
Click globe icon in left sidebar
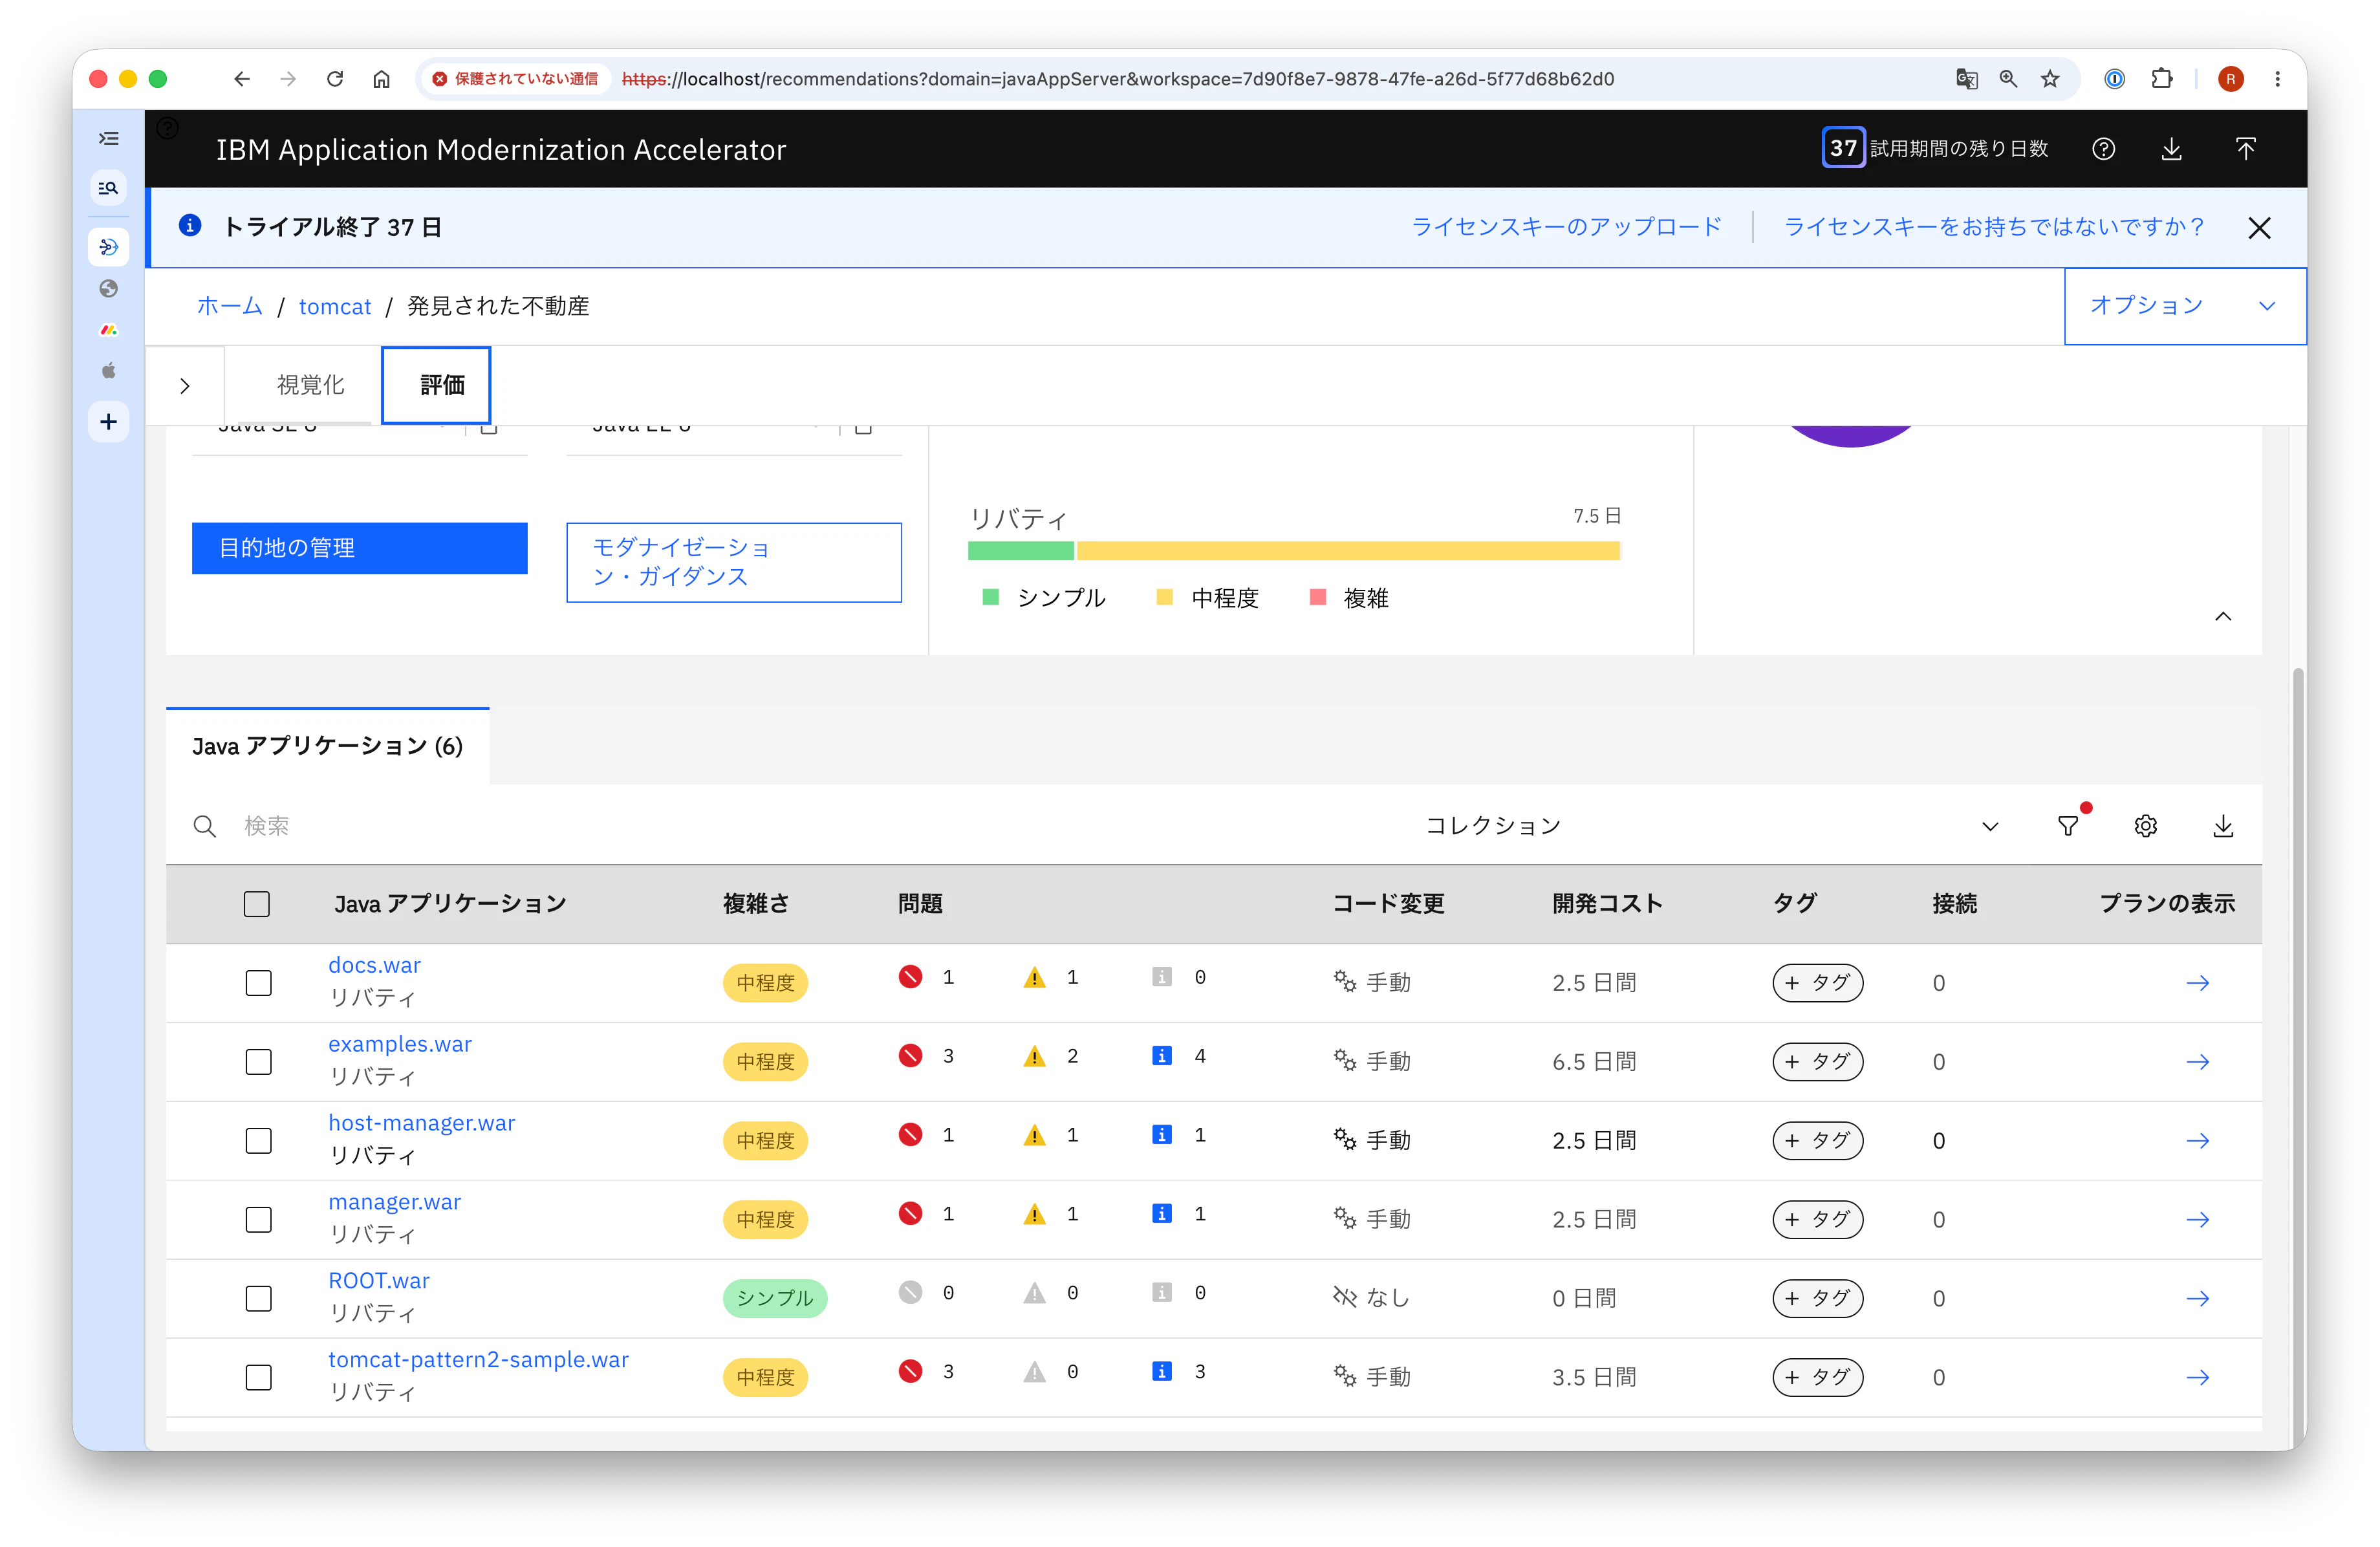click(109, 289)
